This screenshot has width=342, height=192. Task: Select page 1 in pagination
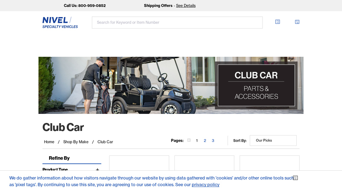pyautogui.click(x=197, y=141)
